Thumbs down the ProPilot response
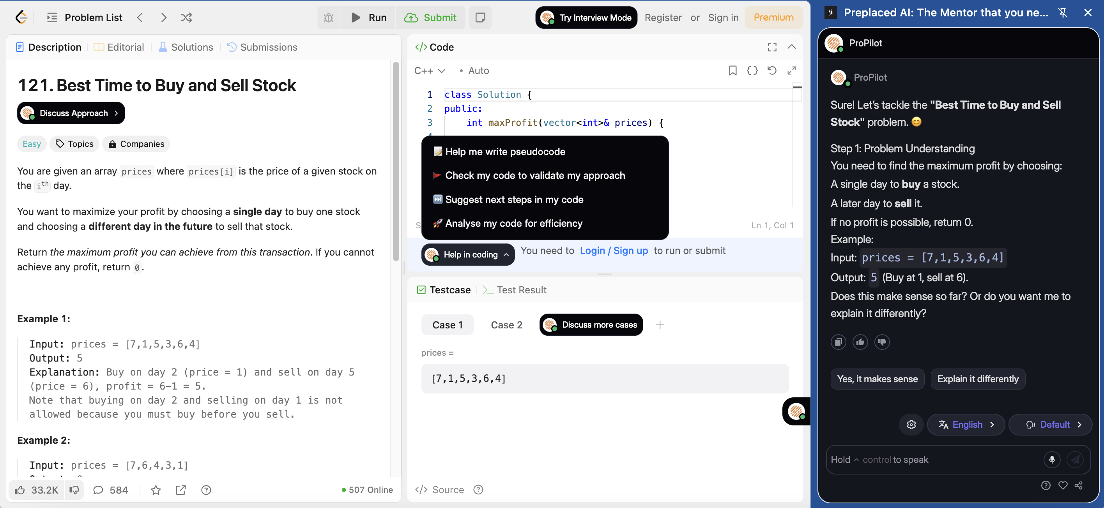 tap(881, 342)
